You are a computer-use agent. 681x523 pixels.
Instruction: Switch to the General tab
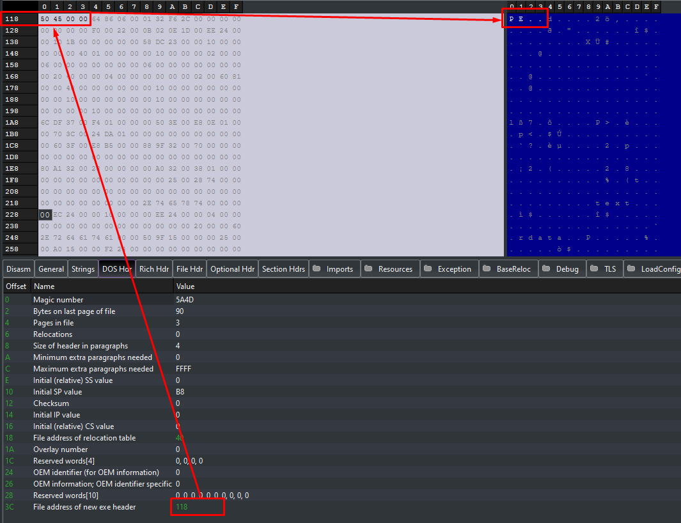click(51, 269)
